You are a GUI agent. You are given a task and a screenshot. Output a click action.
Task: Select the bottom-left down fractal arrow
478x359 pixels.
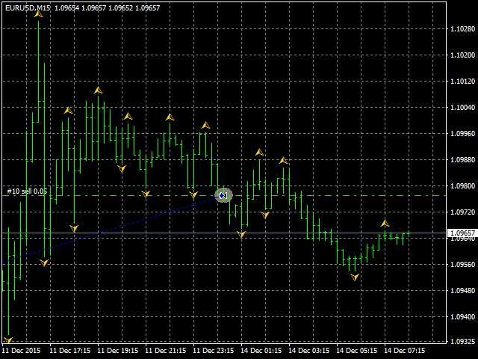point(8,340)
